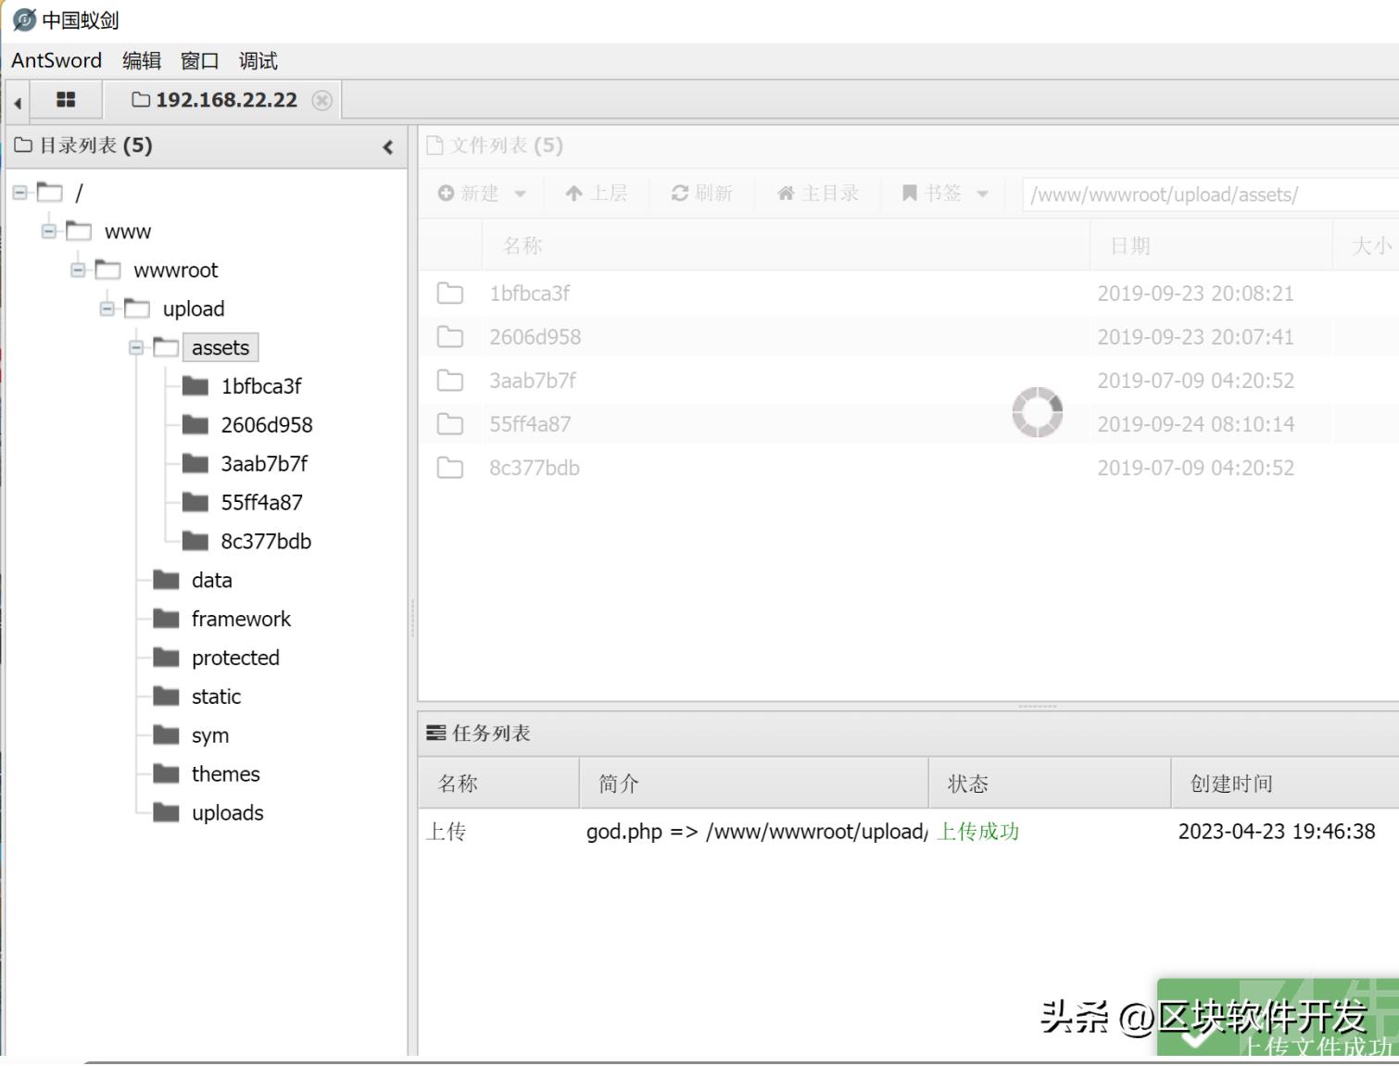This screenshot has height=1066, width=1399.
Task: Select the framework folder icon in tree
Action: coord(166,619)
